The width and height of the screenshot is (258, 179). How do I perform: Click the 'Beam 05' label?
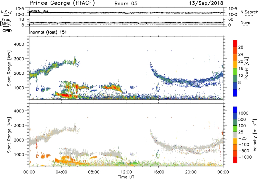click(126, 4)
